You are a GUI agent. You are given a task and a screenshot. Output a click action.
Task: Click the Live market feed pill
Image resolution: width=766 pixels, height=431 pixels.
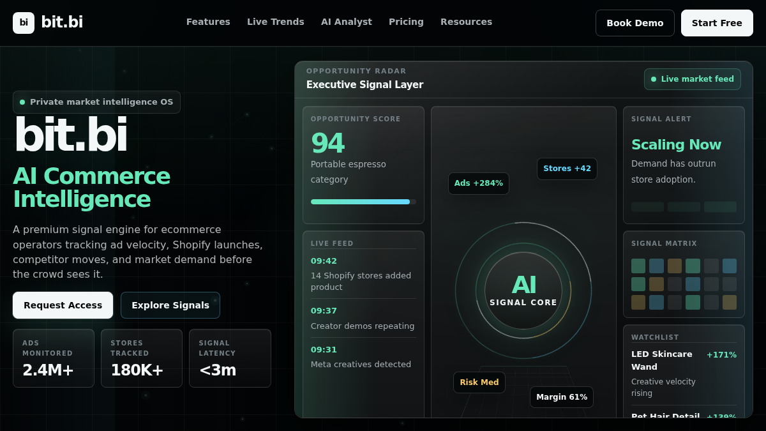pos(693,79)
